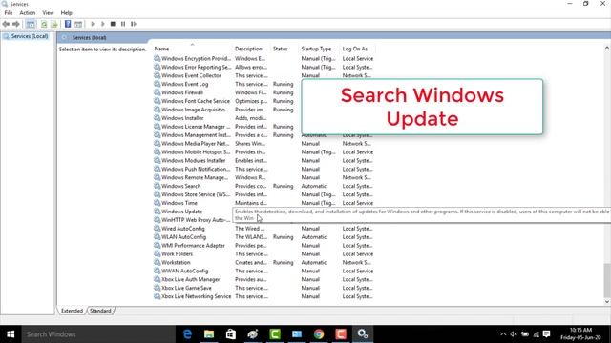Screen dimensions: 611x343
Task: Click the Windows Start button
Action: click(x=11, y=334)
